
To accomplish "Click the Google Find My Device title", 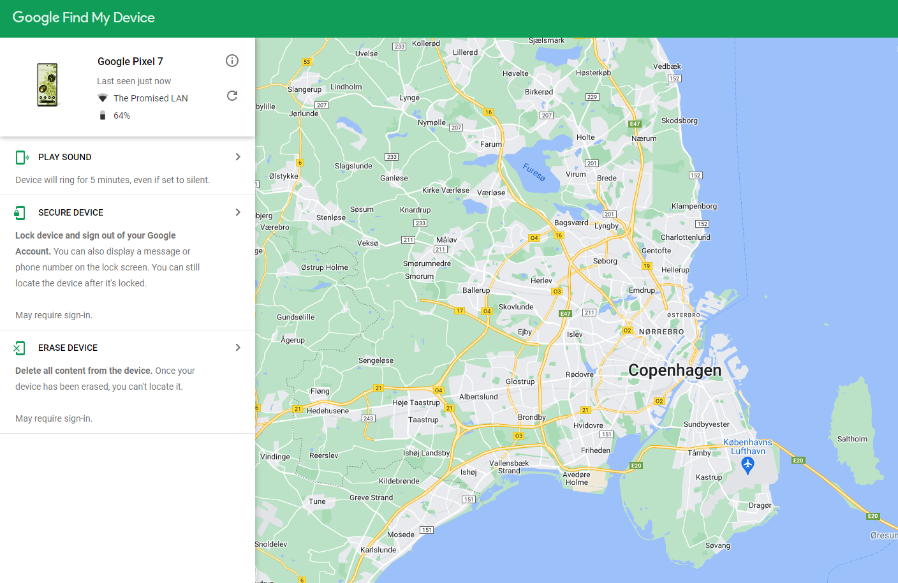I will (x=84, y=18).
